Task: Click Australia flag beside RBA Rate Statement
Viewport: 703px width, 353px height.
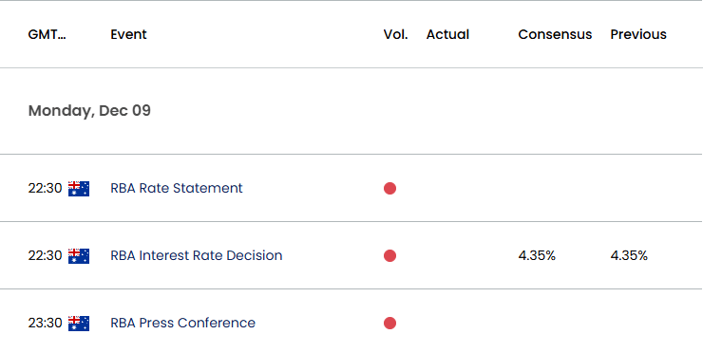Action: [x=79, y=189]
